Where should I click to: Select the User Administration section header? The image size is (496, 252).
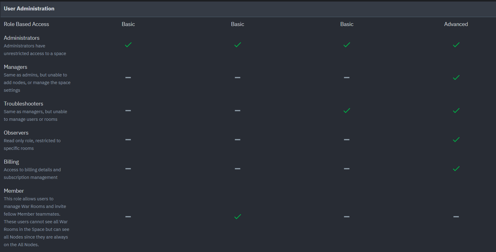[x=29, y=9]
